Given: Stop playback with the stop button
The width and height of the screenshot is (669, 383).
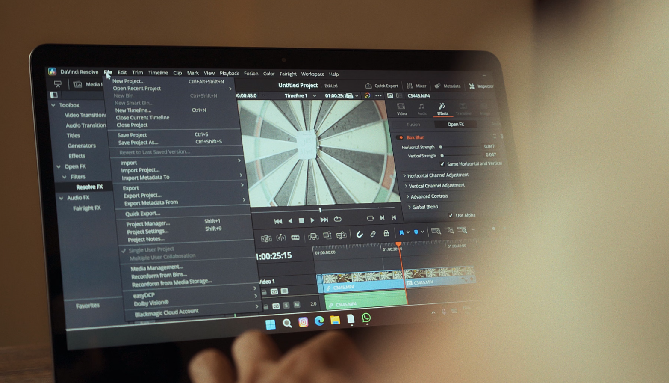Looking at the screenshot, I should click(x=301, y=220).
